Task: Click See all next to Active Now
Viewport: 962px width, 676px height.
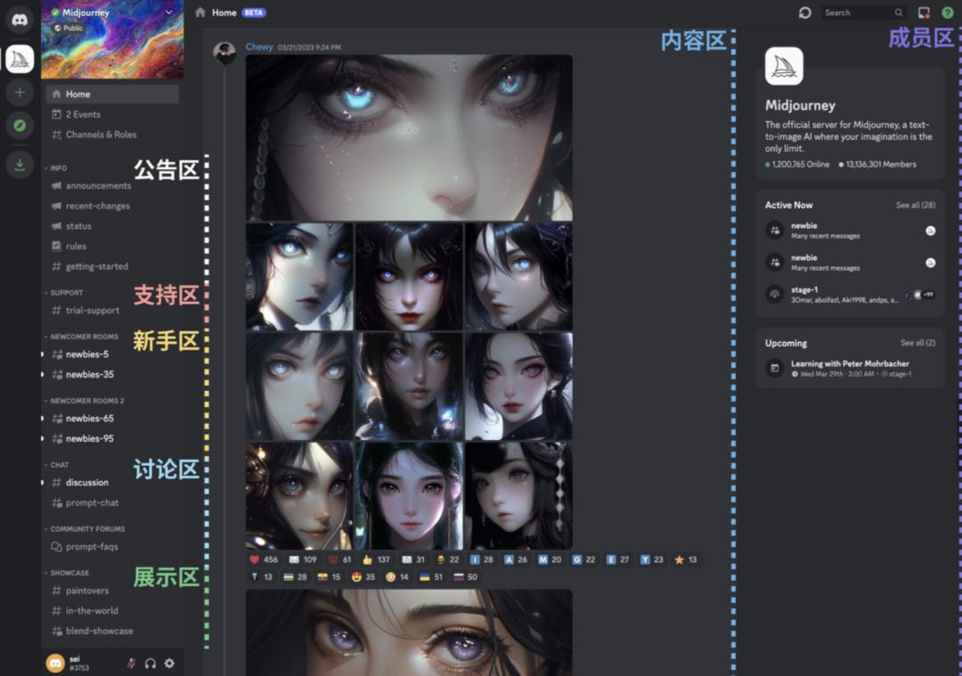Action: point(914,205)
